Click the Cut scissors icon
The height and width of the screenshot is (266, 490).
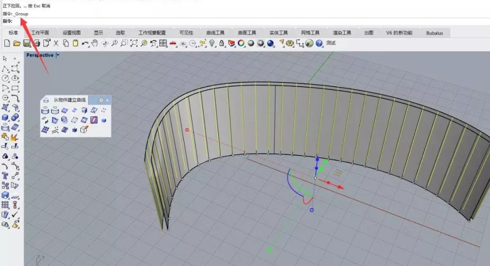pos(56,43)
